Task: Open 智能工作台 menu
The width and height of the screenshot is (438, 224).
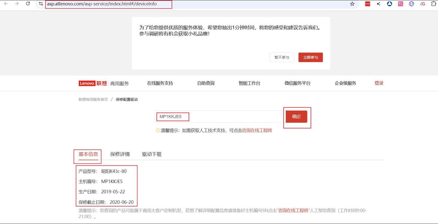Action: [x=249, y=83]
